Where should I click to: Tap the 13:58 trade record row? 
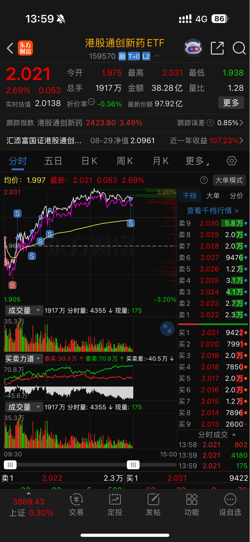(213, 445)
